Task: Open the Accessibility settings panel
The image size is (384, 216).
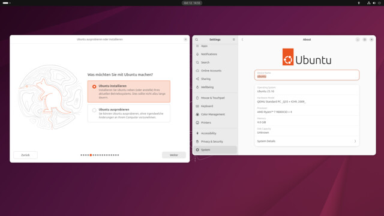Action: click(215, 133)
